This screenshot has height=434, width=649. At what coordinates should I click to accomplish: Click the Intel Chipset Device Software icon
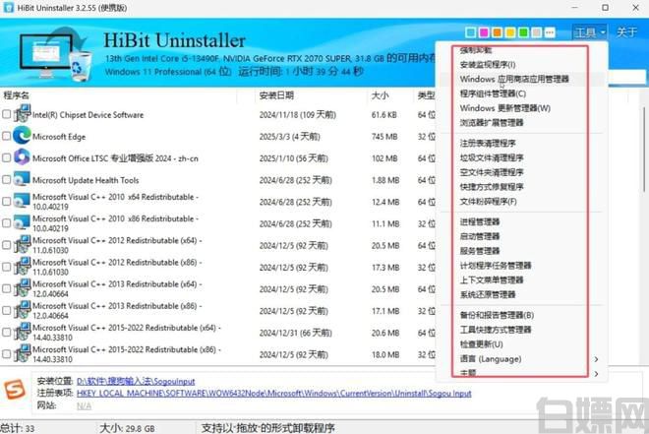click(22, 113)
